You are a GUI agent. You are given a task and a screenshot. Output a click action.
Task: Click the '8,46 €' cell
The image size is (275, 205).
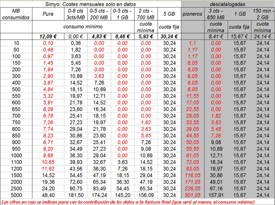[122, 37]
